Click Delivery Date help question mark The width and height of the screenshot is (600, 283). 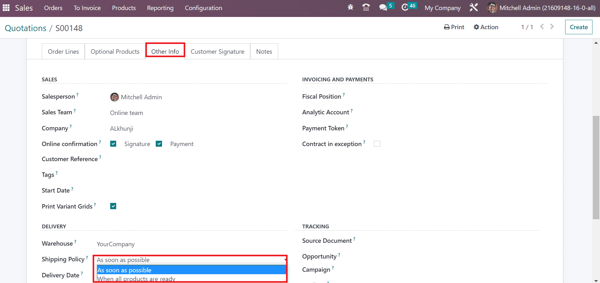(82, 273)
